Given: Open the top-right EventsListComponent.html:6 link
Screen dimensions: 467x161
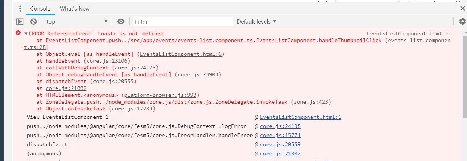Looking at the screenshot, I should pyautogui.click(x=407, y=34).
